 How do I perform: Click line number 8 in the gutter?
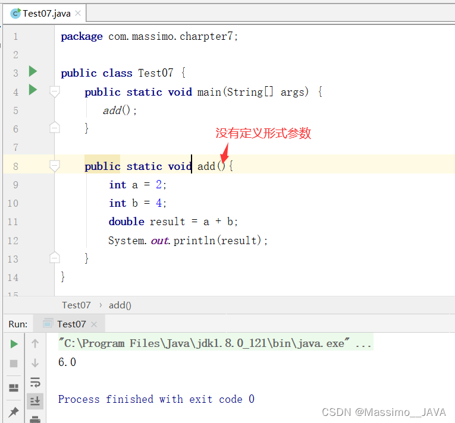click(x=15, y=166)
